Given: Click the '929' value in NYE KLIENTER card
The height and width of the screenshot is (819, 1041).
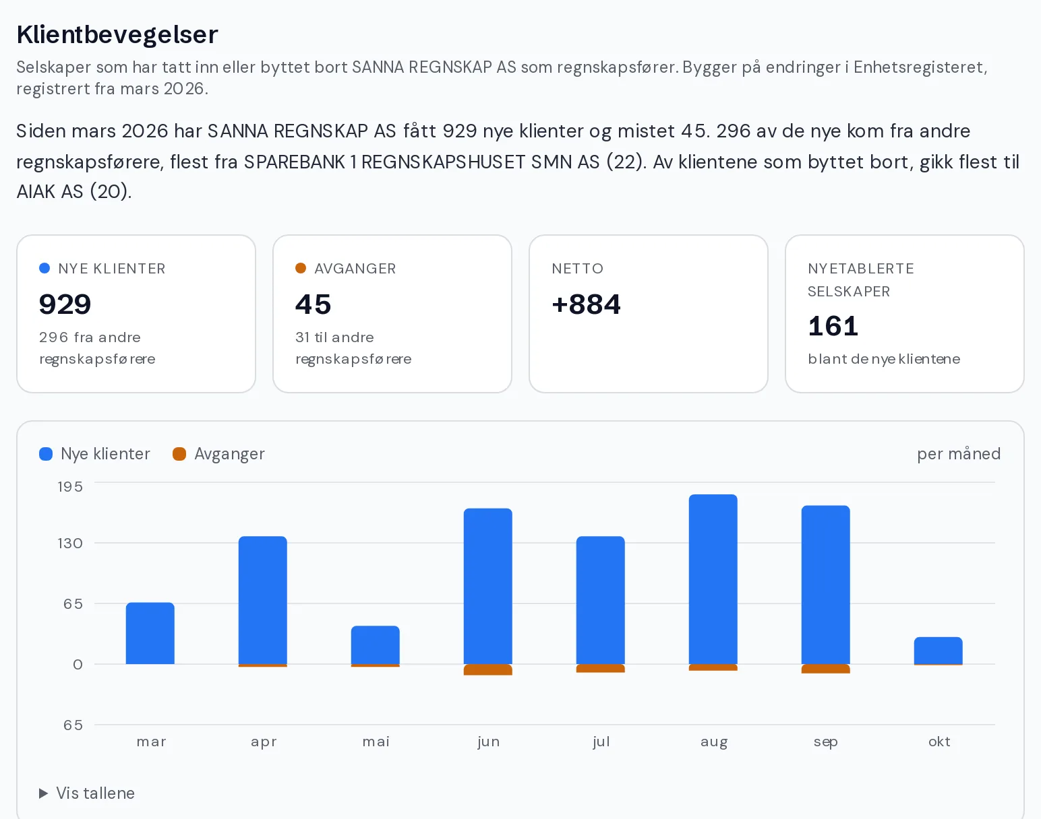Looking at the screenshot, I should [65, 304].
